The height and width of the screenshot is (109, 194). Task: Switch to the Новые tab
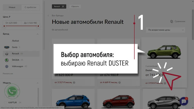[12, 7]
